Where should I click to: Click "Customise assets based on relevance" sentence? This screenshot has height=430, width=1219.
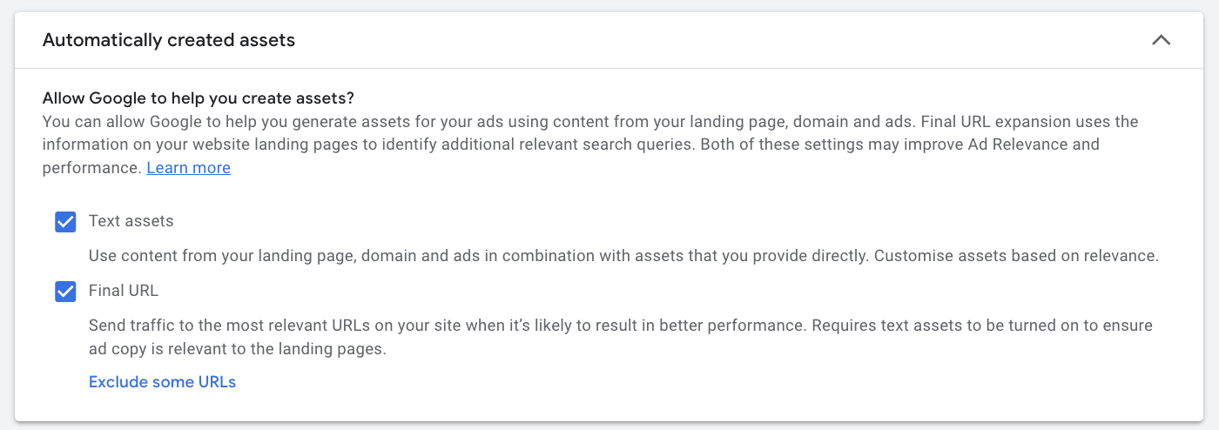pyautogui.click(x=1016, y=256)
